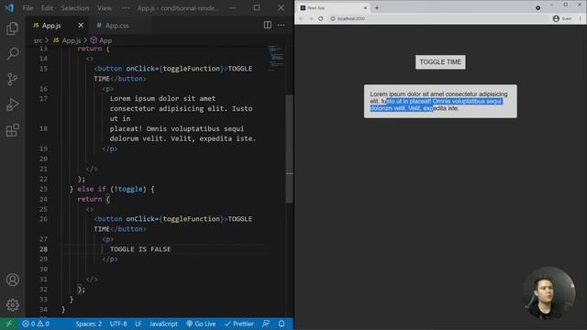Open editor More Actions ellipsis
Image resolution: width=587 pixels, height=330 pixels.
point(282,25)
